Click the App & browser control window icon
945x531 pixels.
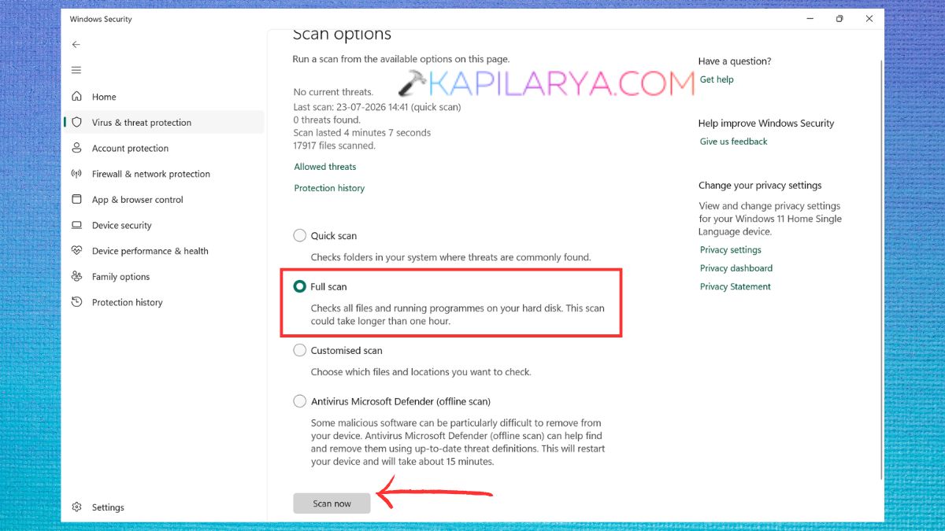76,200
